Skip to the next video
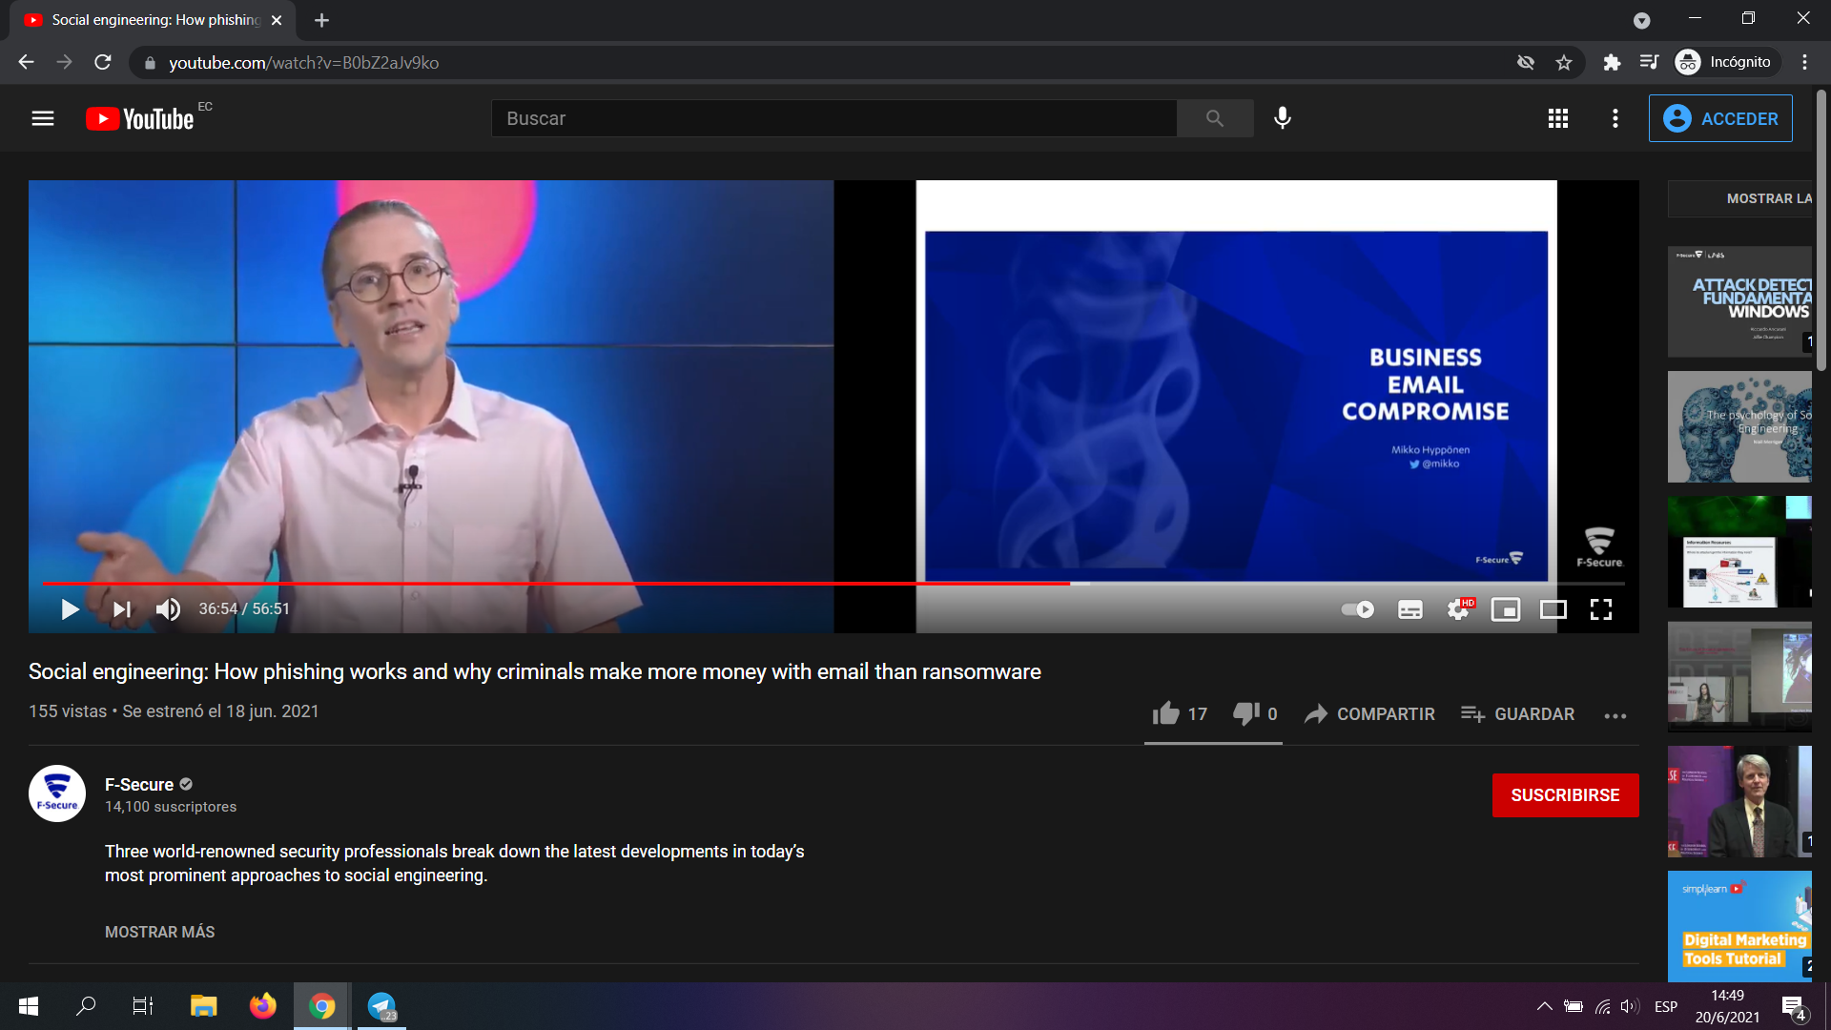 coord(121,609)
